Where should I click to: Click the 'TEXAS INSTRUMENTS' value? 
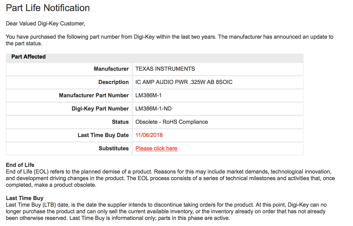tap(165, 69)
